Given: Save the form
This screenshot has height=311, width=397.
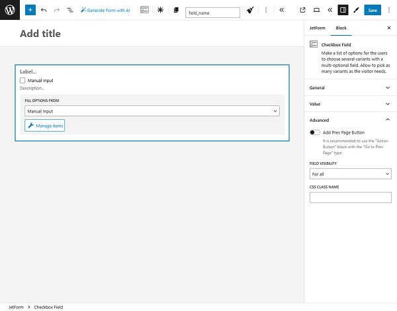Looking at the screenshot, I should point(373,10).
